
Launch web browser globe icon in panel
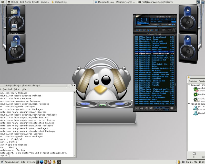coord(42,162)
